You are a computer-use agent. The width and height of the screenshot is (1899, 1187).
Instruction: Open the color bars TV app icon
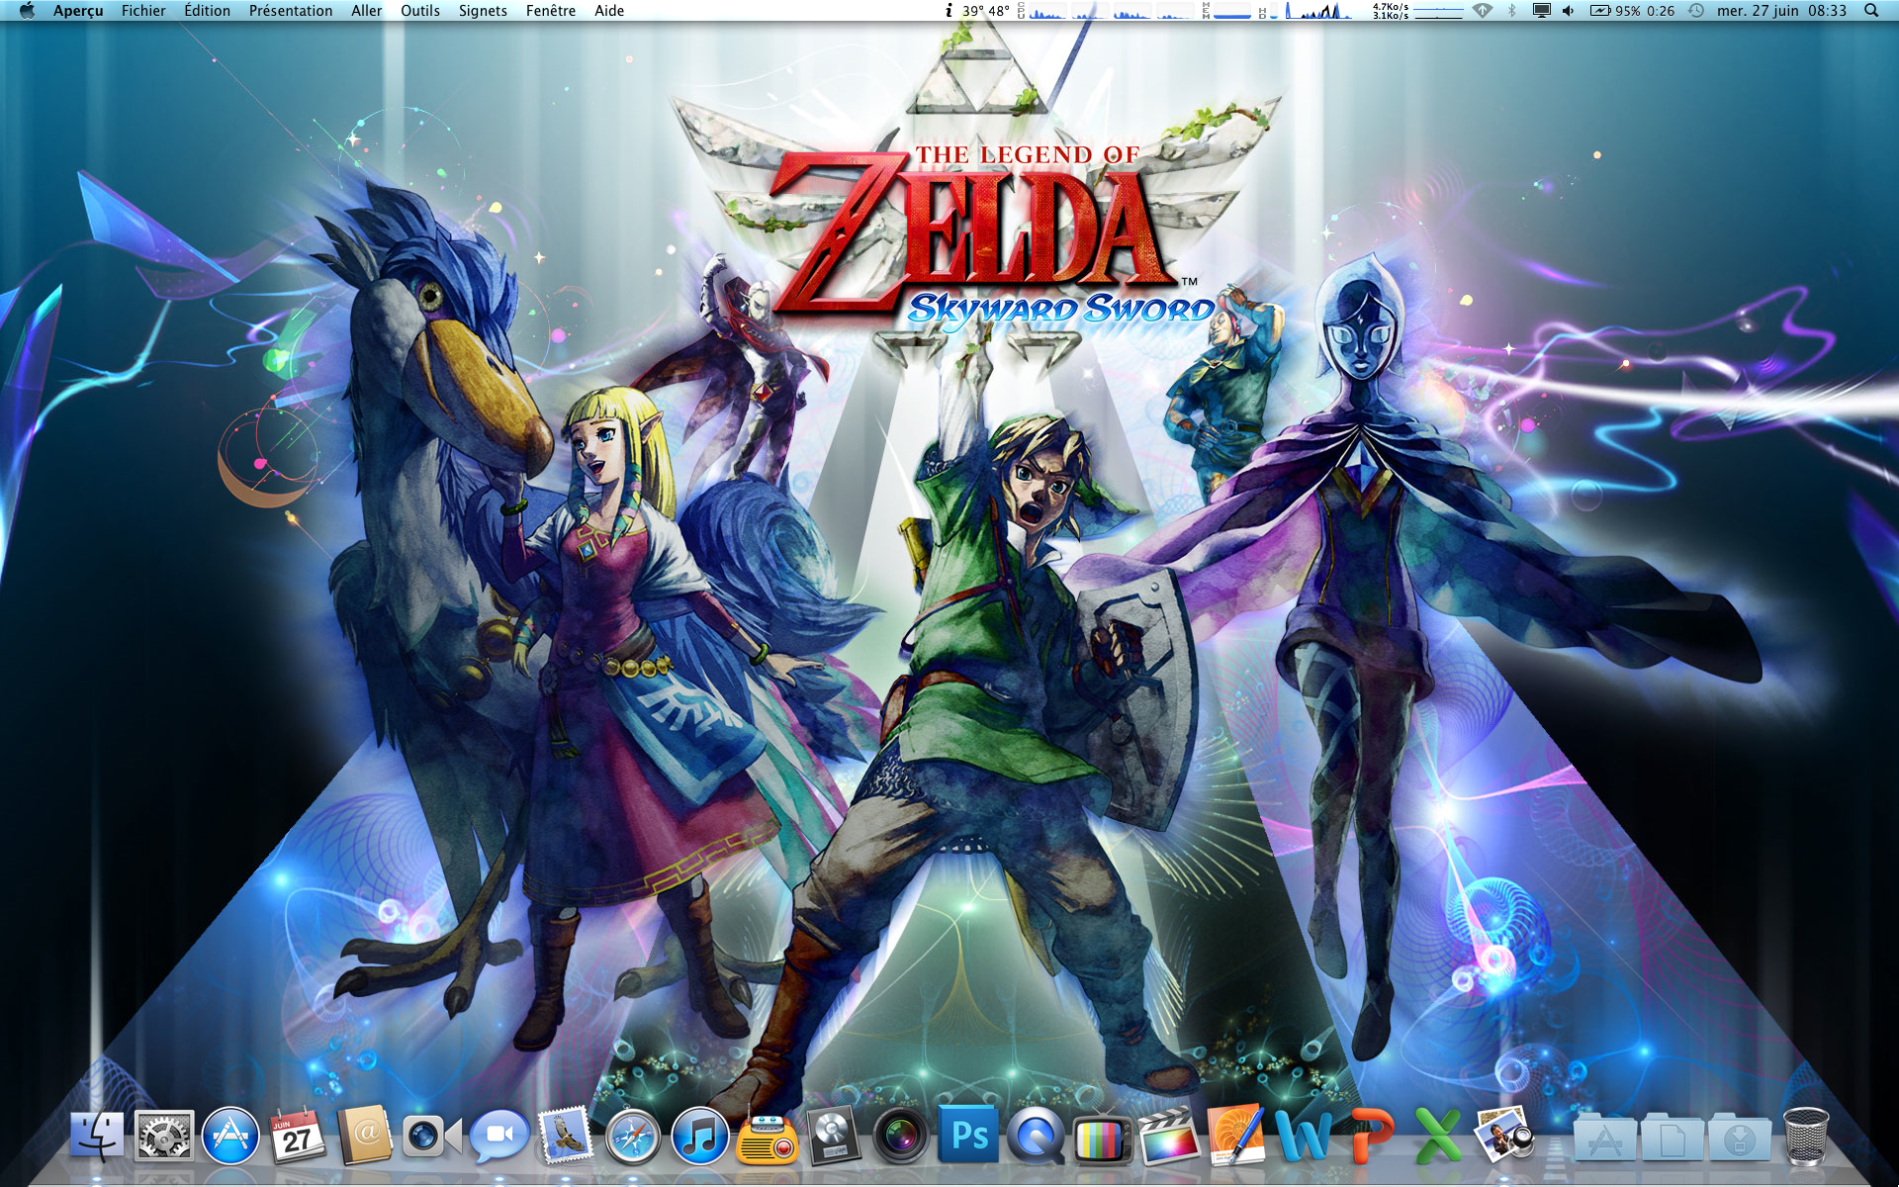[x=1103, y=1138]
